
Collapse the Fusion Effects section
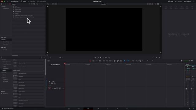44,70
